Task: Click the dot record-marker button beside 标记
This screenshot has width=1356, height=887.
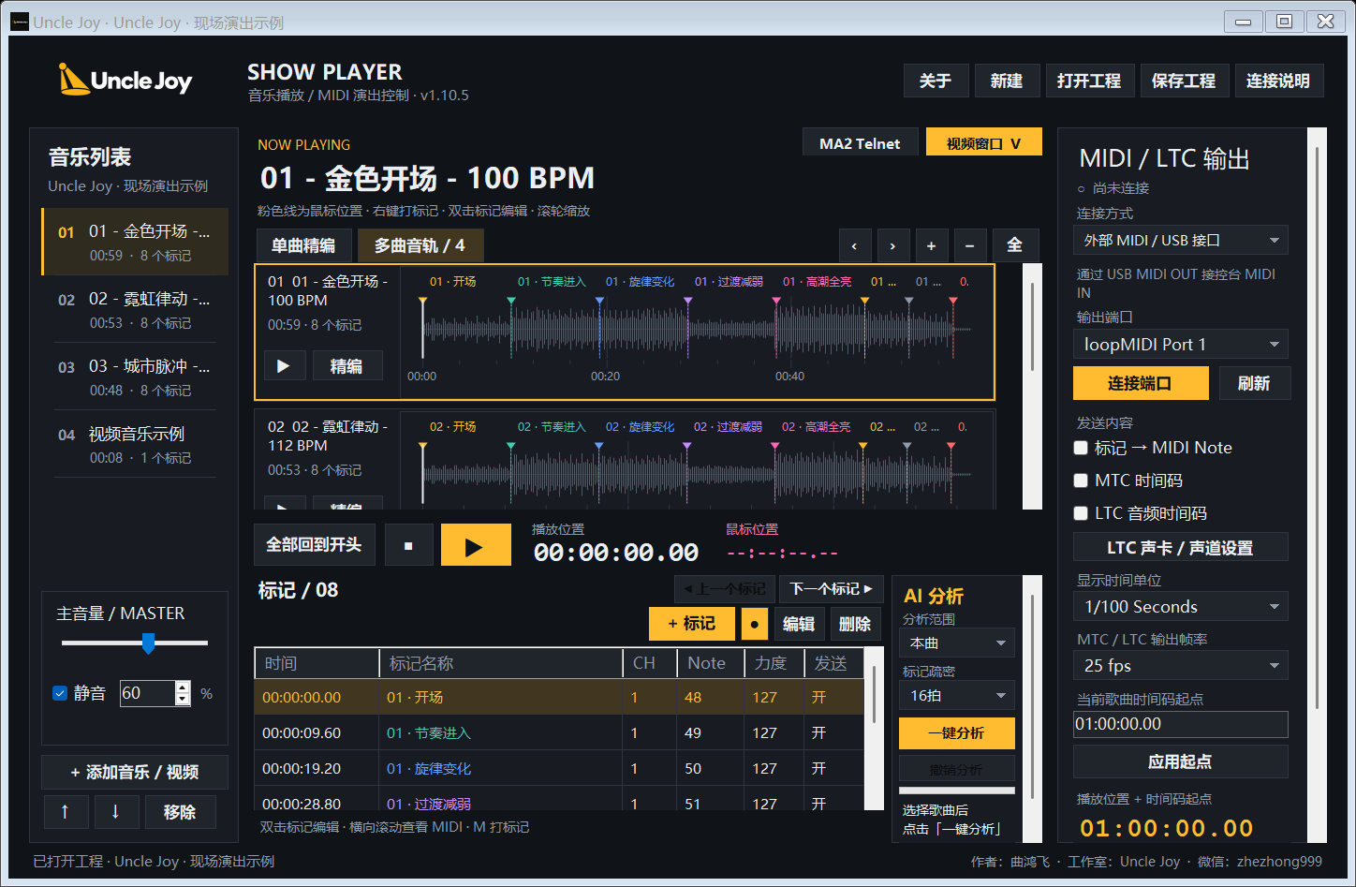Action: pyautogui.click(x=754, y=624)
